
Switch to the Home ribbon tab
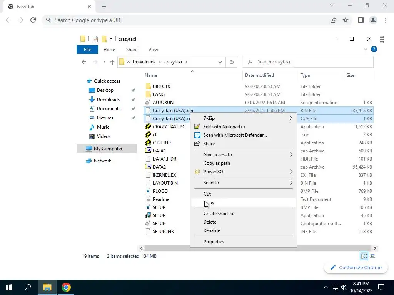tap(109, 50)
